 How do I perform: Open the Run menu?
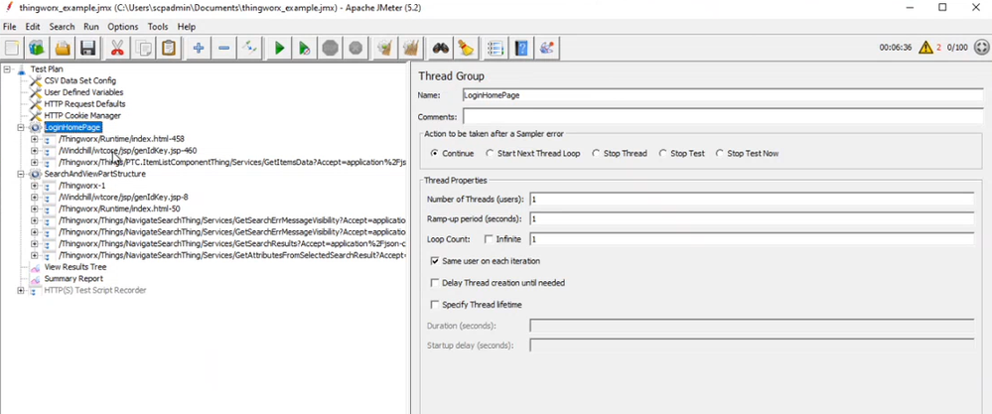click(91, 27)
